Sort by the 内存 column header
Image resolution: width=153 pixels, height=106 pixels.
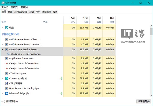83,20
